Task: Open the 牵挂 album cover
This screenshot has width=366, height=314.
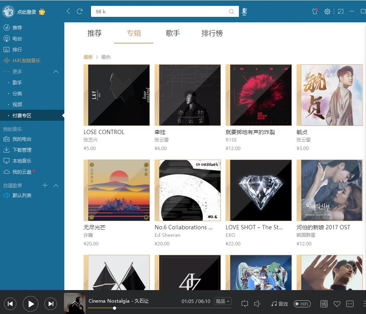Action: [188, 95]
